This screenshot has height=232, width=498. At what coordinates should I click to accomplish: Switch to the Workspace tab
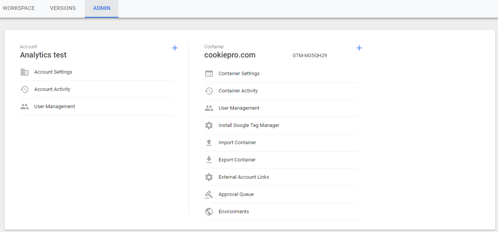(18, 8)
